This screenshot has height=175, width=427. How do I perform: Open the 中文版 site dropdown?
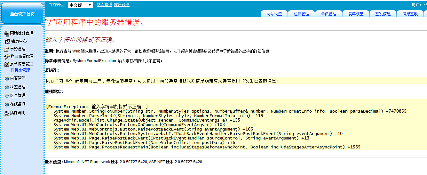[80, 5]
